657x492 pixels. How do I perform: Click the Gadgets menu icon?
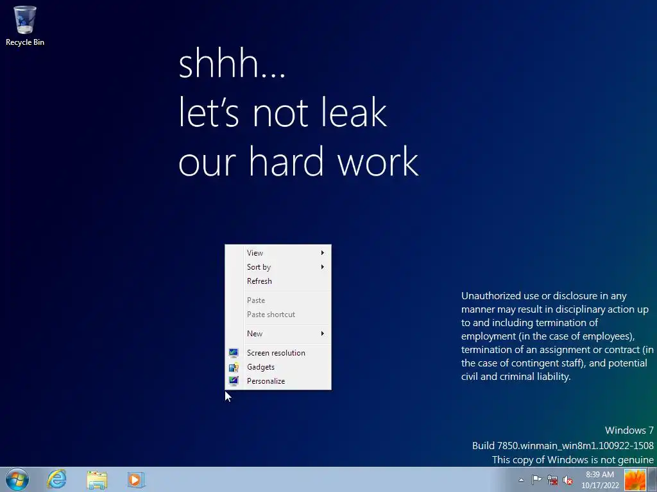(234, 367)
